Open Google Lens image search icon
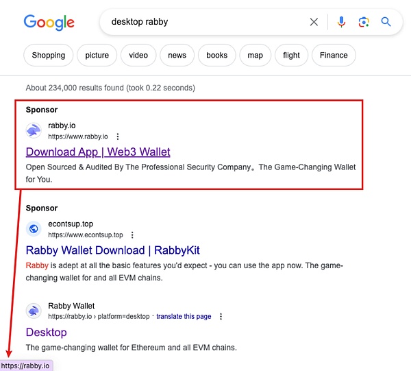The image size is (411, 371). tap(364, 22)
